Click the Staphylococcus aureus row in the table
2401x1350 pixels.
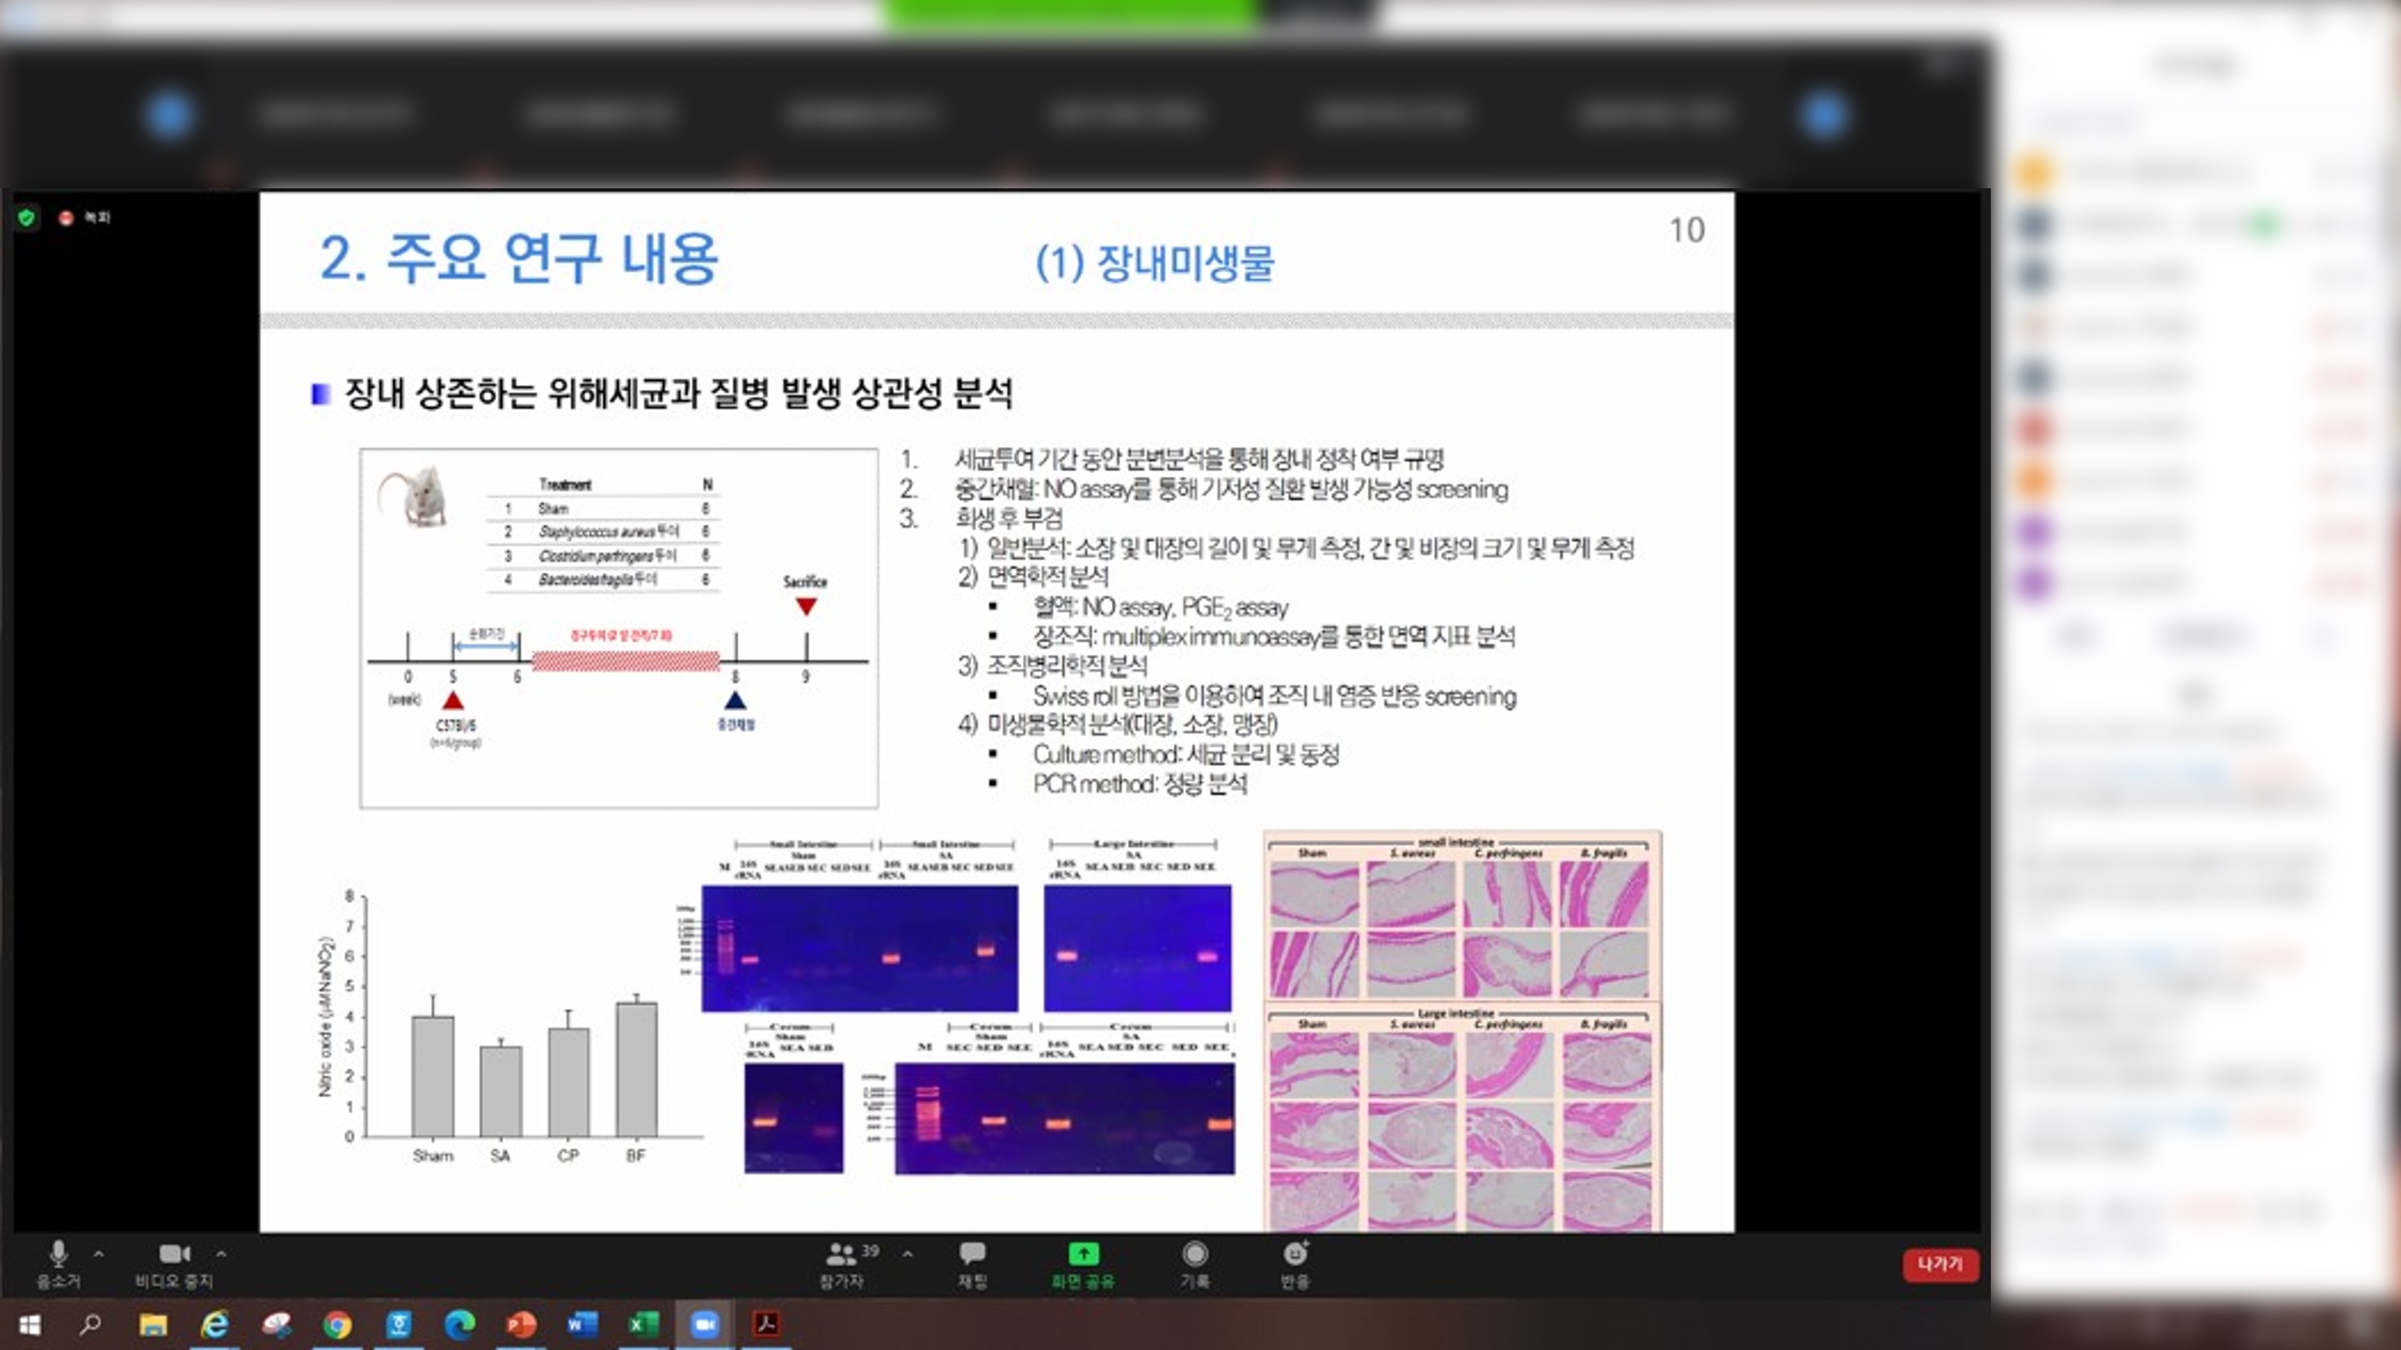(603, 531)
